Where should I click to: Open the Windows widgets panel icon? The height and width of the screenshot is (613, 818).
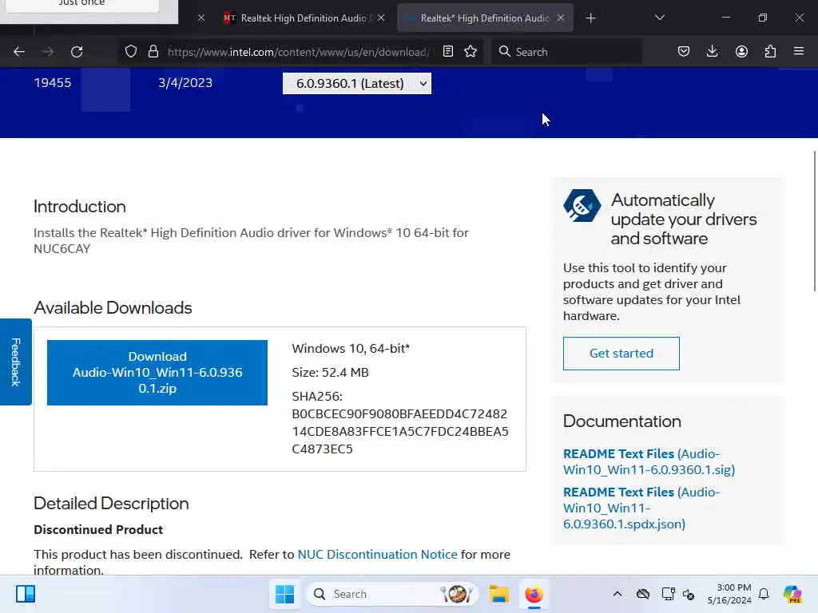coord(26,594)
